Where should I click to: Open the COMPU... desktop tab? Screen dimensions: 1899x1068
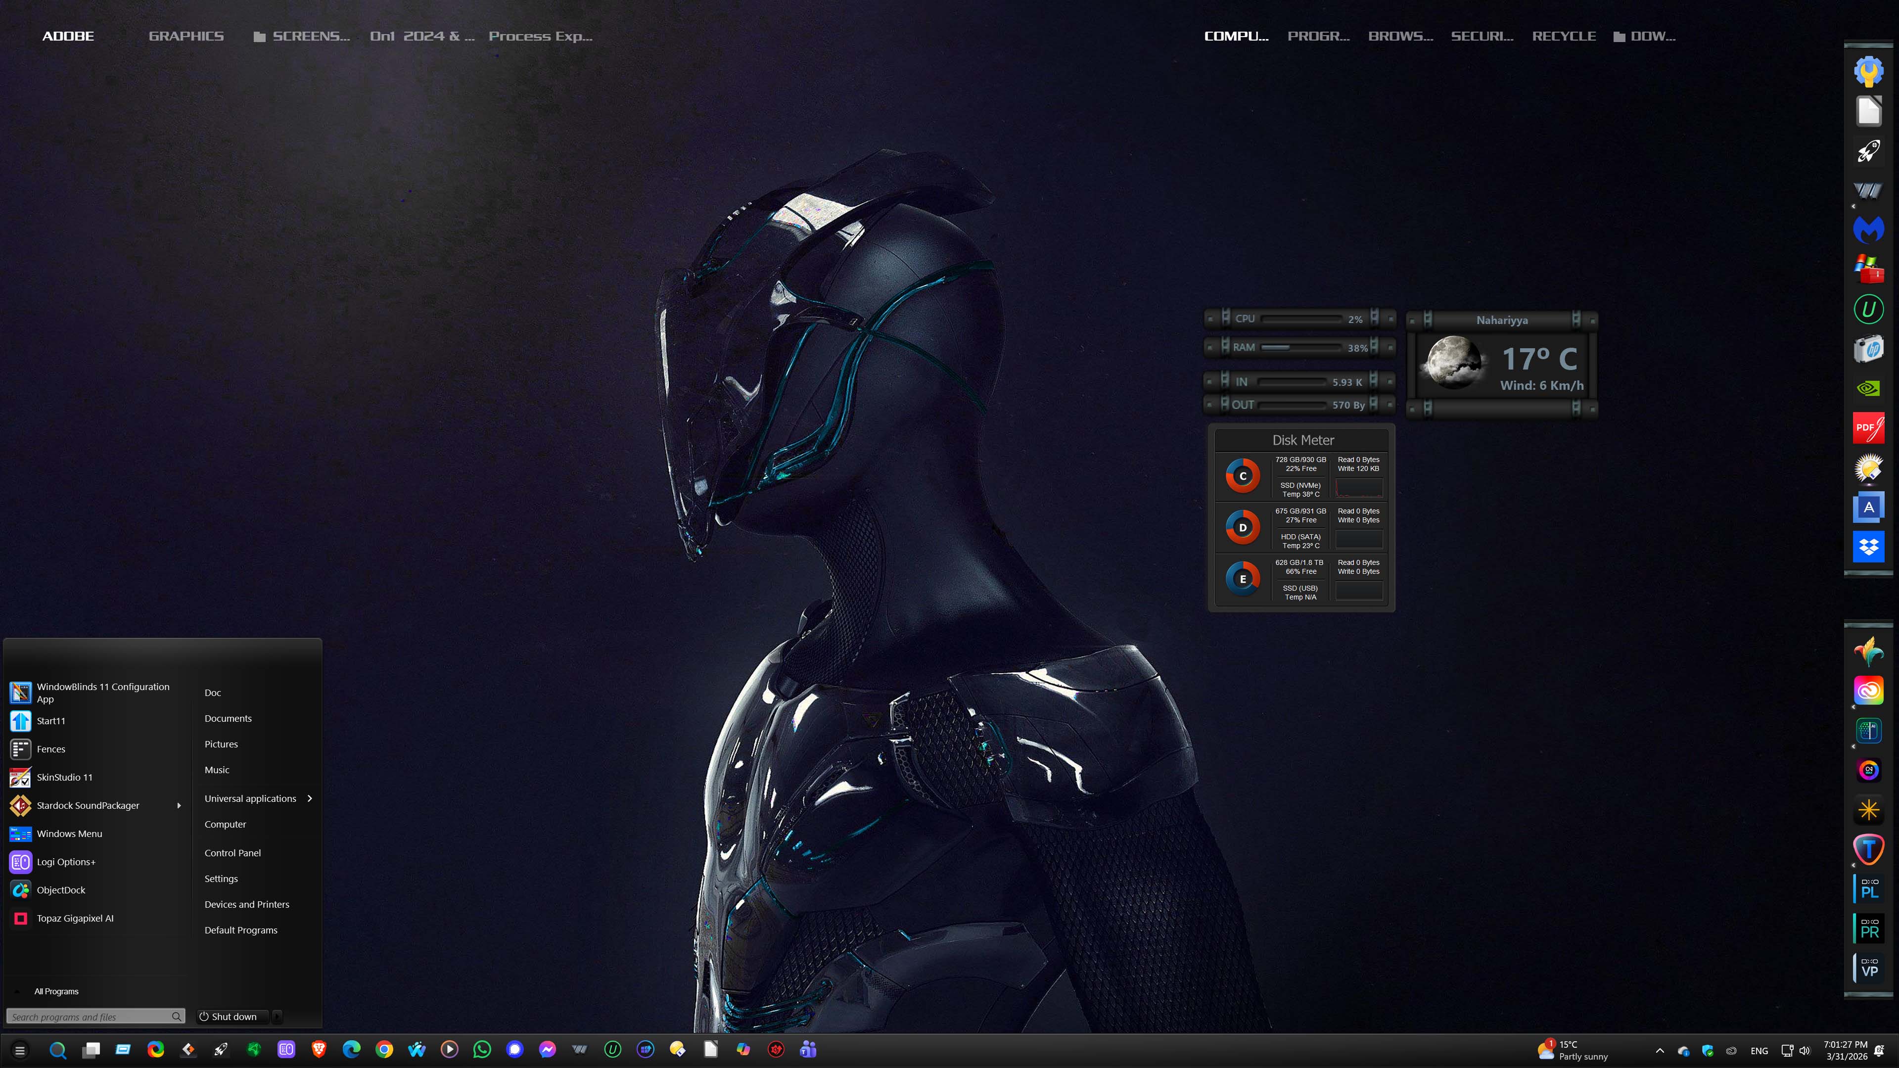click(1236, 36)
